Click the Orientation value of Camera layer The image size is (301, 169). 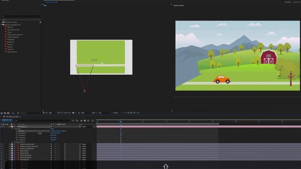[55, 133]
